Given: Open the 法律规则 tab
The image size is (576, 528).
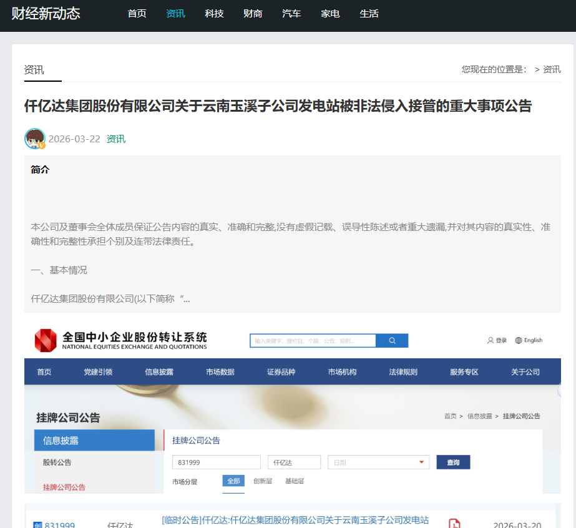Looking at the screenshot, I should [x=403, y=372].
